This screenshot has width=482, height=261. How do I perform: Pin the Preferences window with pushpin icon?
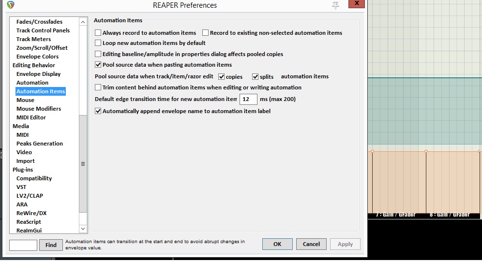pos(335,5)
